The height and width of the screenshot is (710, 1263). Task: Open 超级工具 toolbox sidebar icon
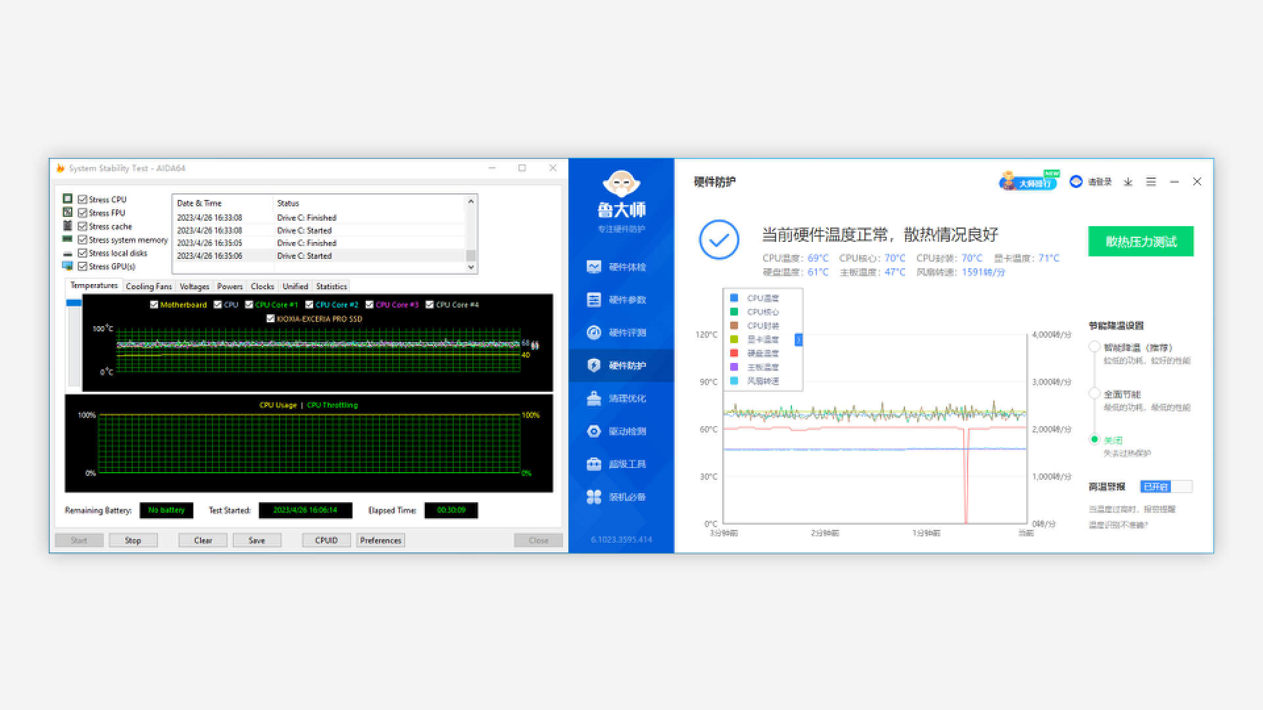(594, 464)
